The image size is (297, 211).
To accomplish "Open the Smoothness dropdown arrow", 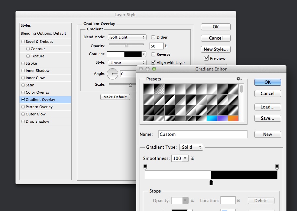I will (x=185, y=158).
